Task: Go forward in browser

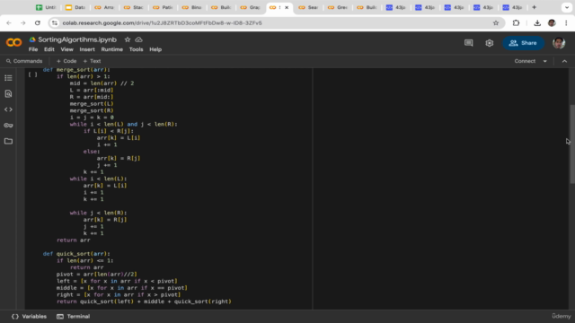Action: 23,22
